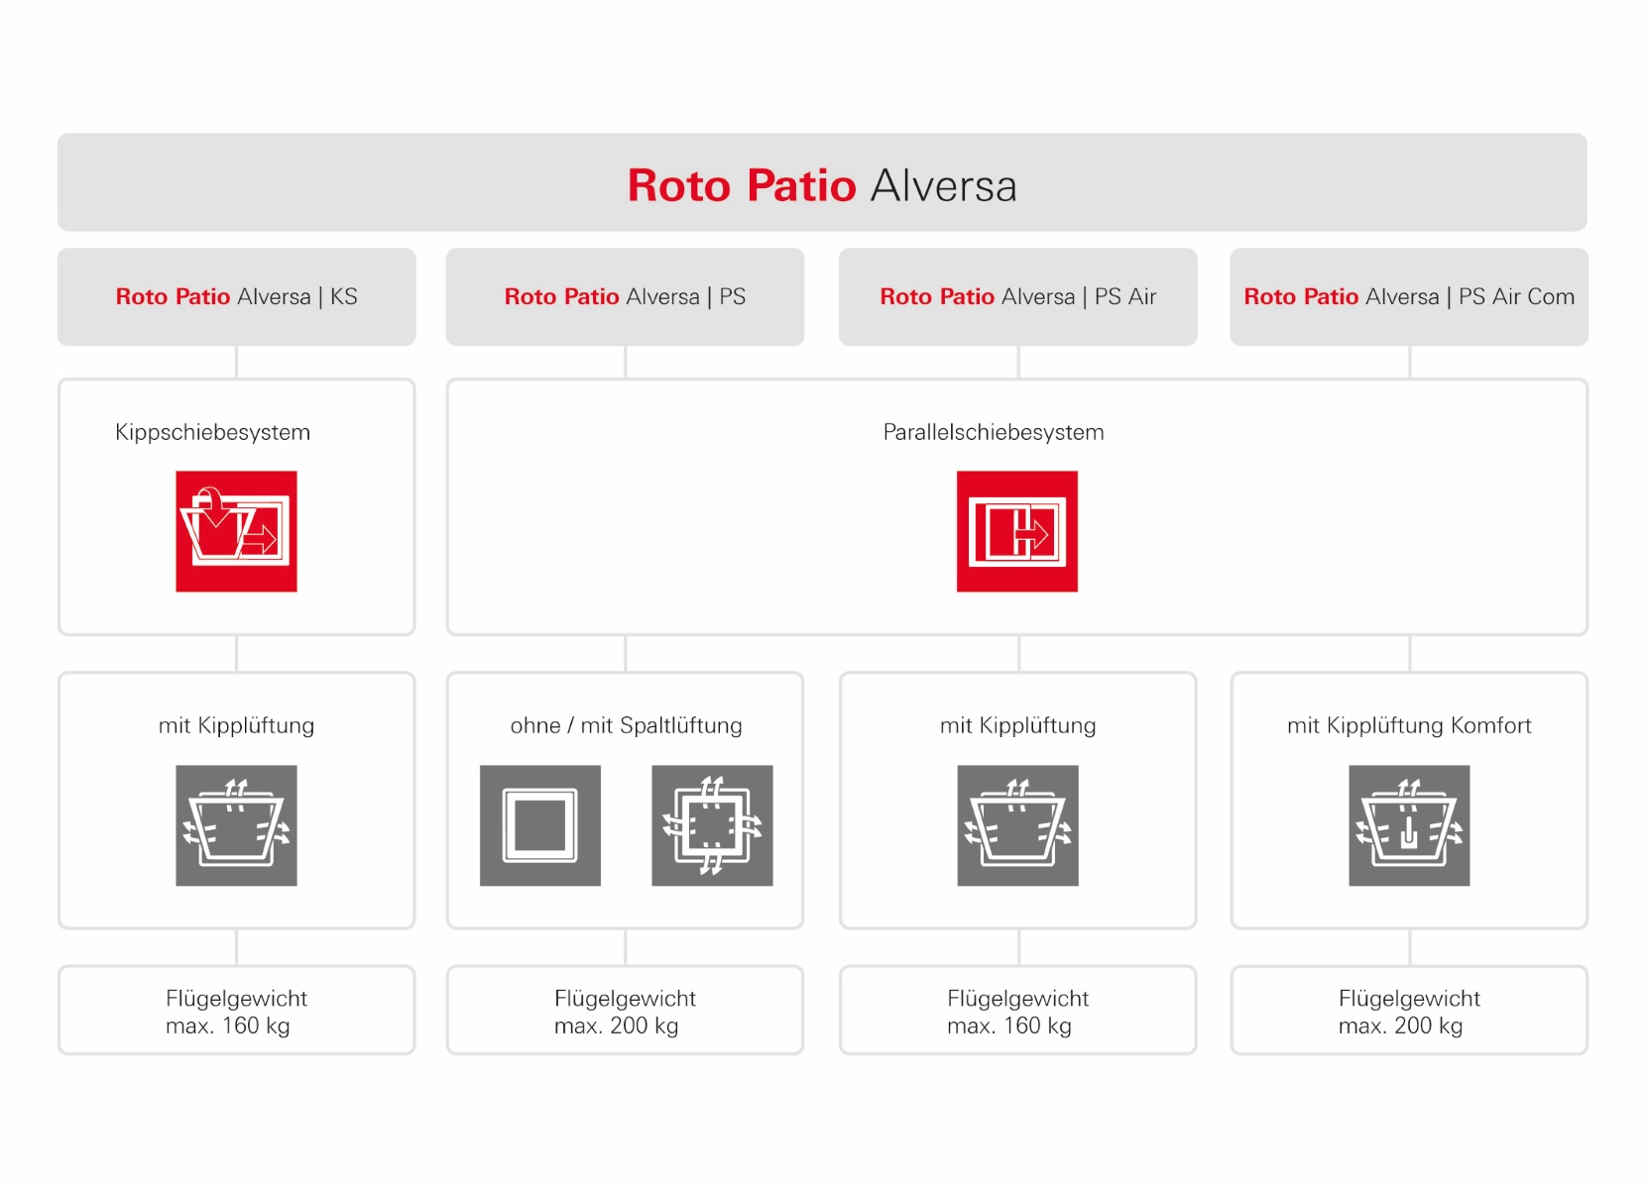Click the 'mit Kipplüftung' text in PS Air column

click(x=1018, y=725)
